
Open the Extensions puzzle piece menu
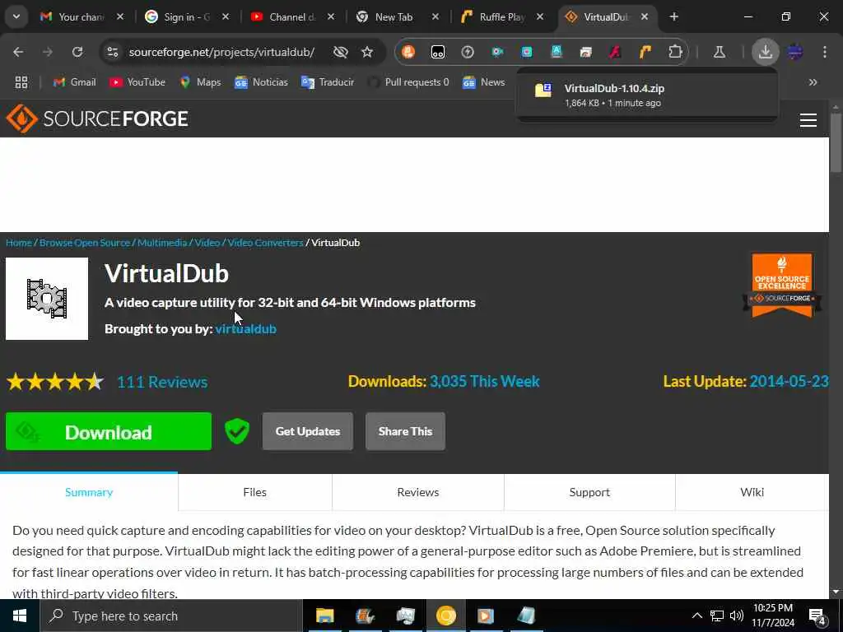click(675, 52)
